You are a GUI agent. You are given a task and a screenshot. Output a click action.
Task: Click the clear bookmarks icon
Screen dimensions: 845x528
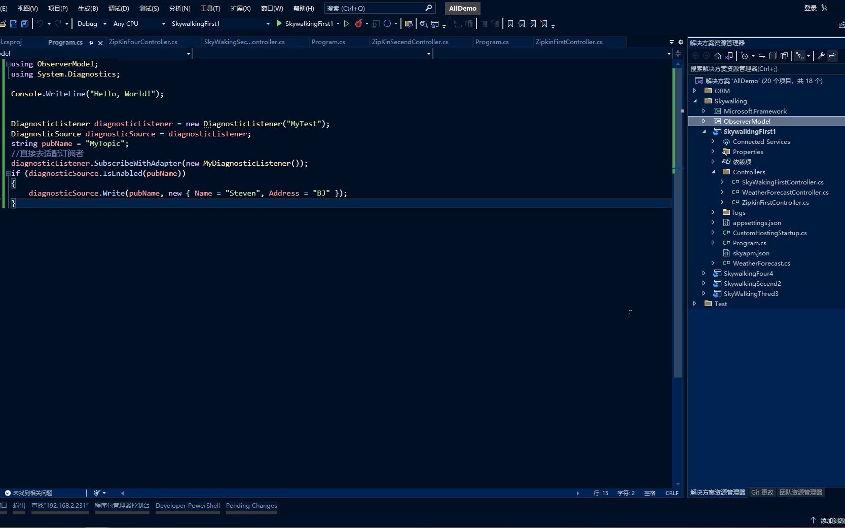coord(544,24)
